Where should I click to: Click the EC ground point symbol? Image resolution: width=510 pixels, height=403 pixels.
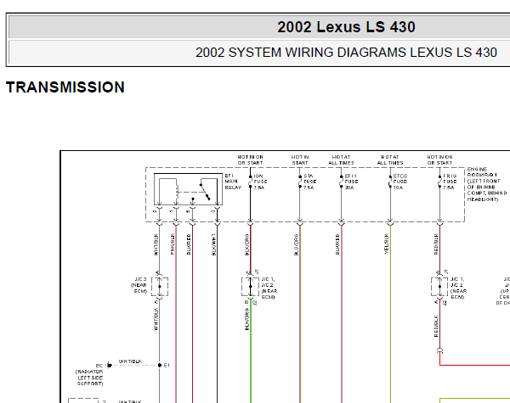(110, 366)
